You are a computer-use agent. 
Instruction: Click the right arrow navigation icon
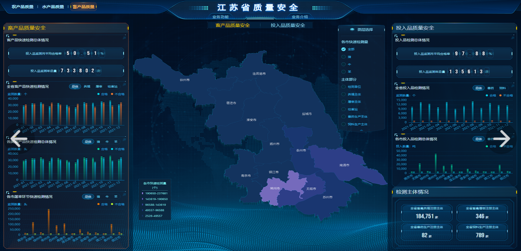502,139
